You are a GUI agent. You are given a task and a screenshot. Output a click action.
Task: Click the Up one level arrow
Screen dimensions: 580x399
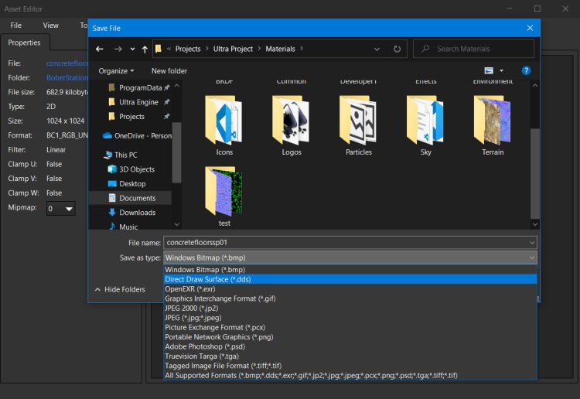point(145,49)
